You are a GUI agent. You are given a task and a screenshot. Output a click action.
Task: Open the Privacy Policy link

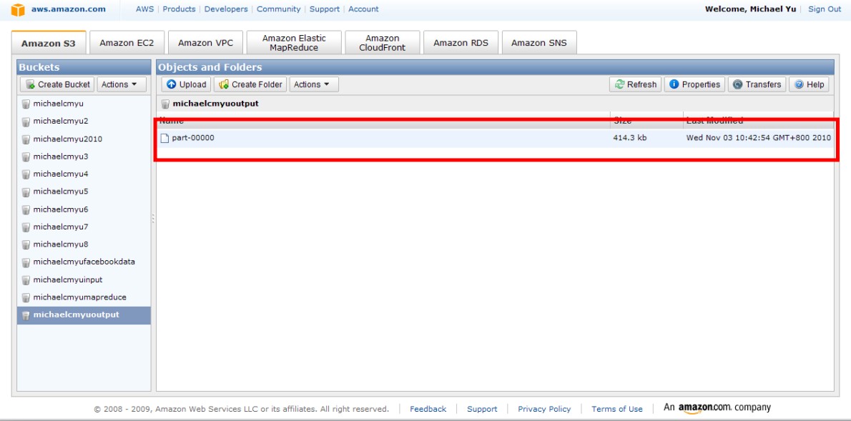tap(544, 409)
